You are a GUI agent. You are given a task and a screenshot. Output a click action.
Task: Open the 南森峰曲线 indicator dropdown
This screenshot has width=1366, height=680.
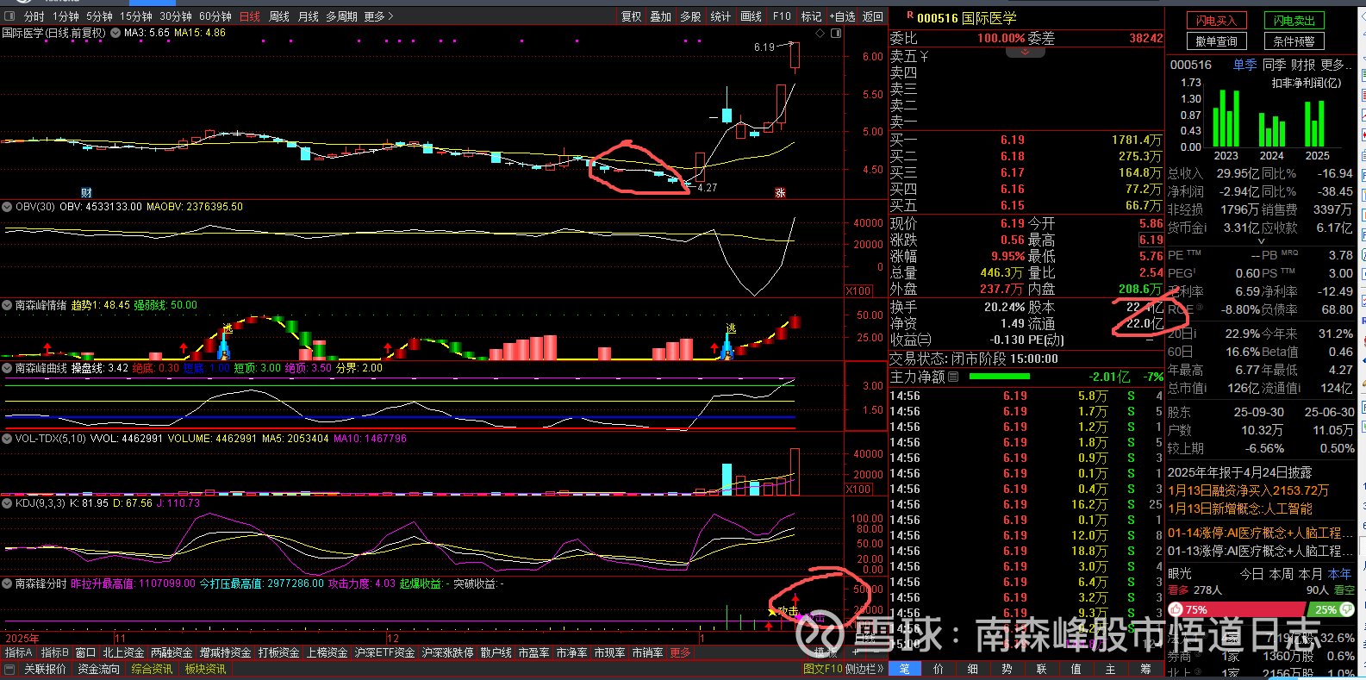7,368
